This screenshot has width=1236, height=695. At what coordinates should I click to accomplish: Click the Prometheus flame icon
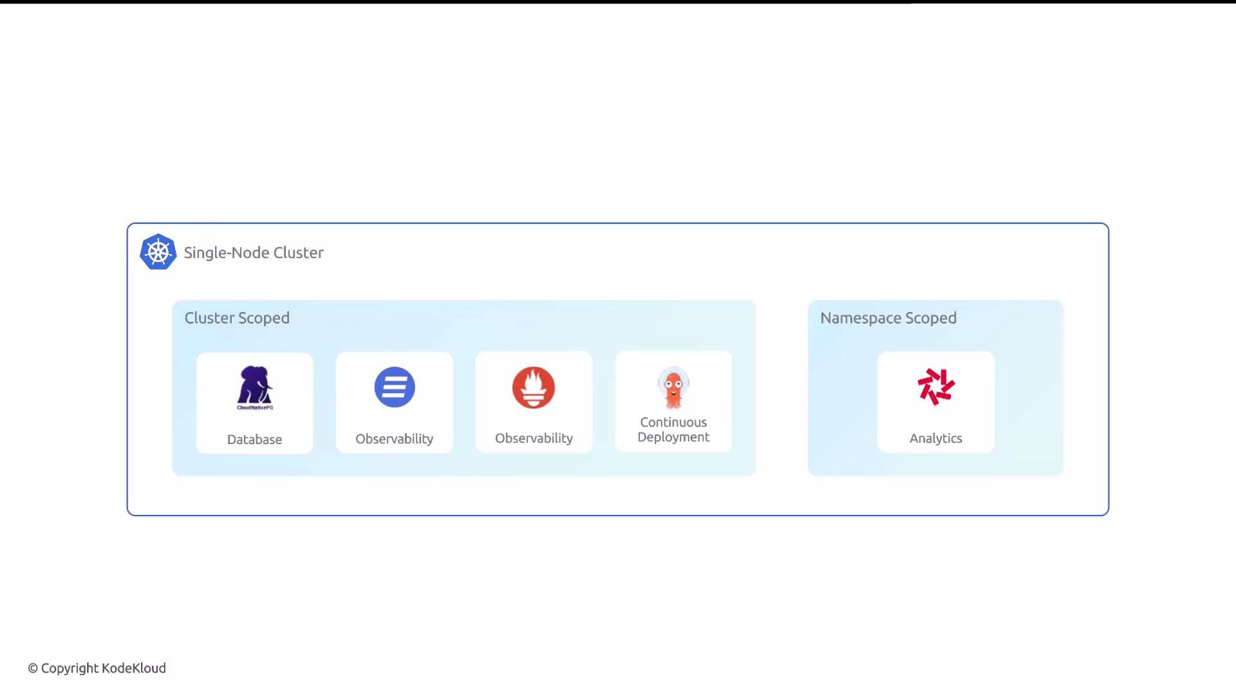click(x=534, y=387)
